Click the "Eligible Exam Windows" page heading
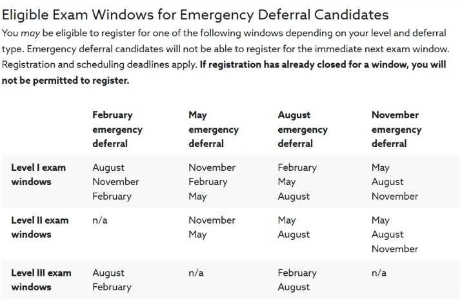 (x=196, y=14)
